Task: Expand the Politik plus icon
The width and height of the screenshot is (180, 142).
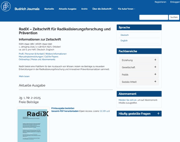Action: (x=155, y=75)
